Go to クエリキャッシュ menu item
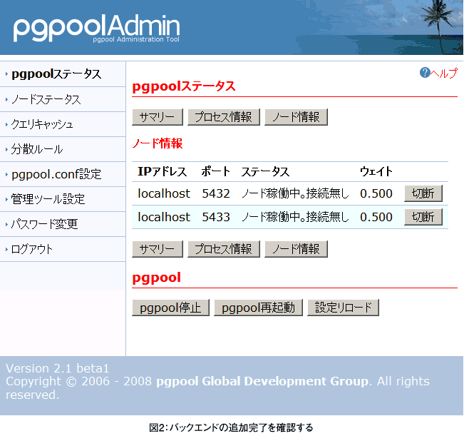Viewport: 464px width, 436px height. point(42,124)
